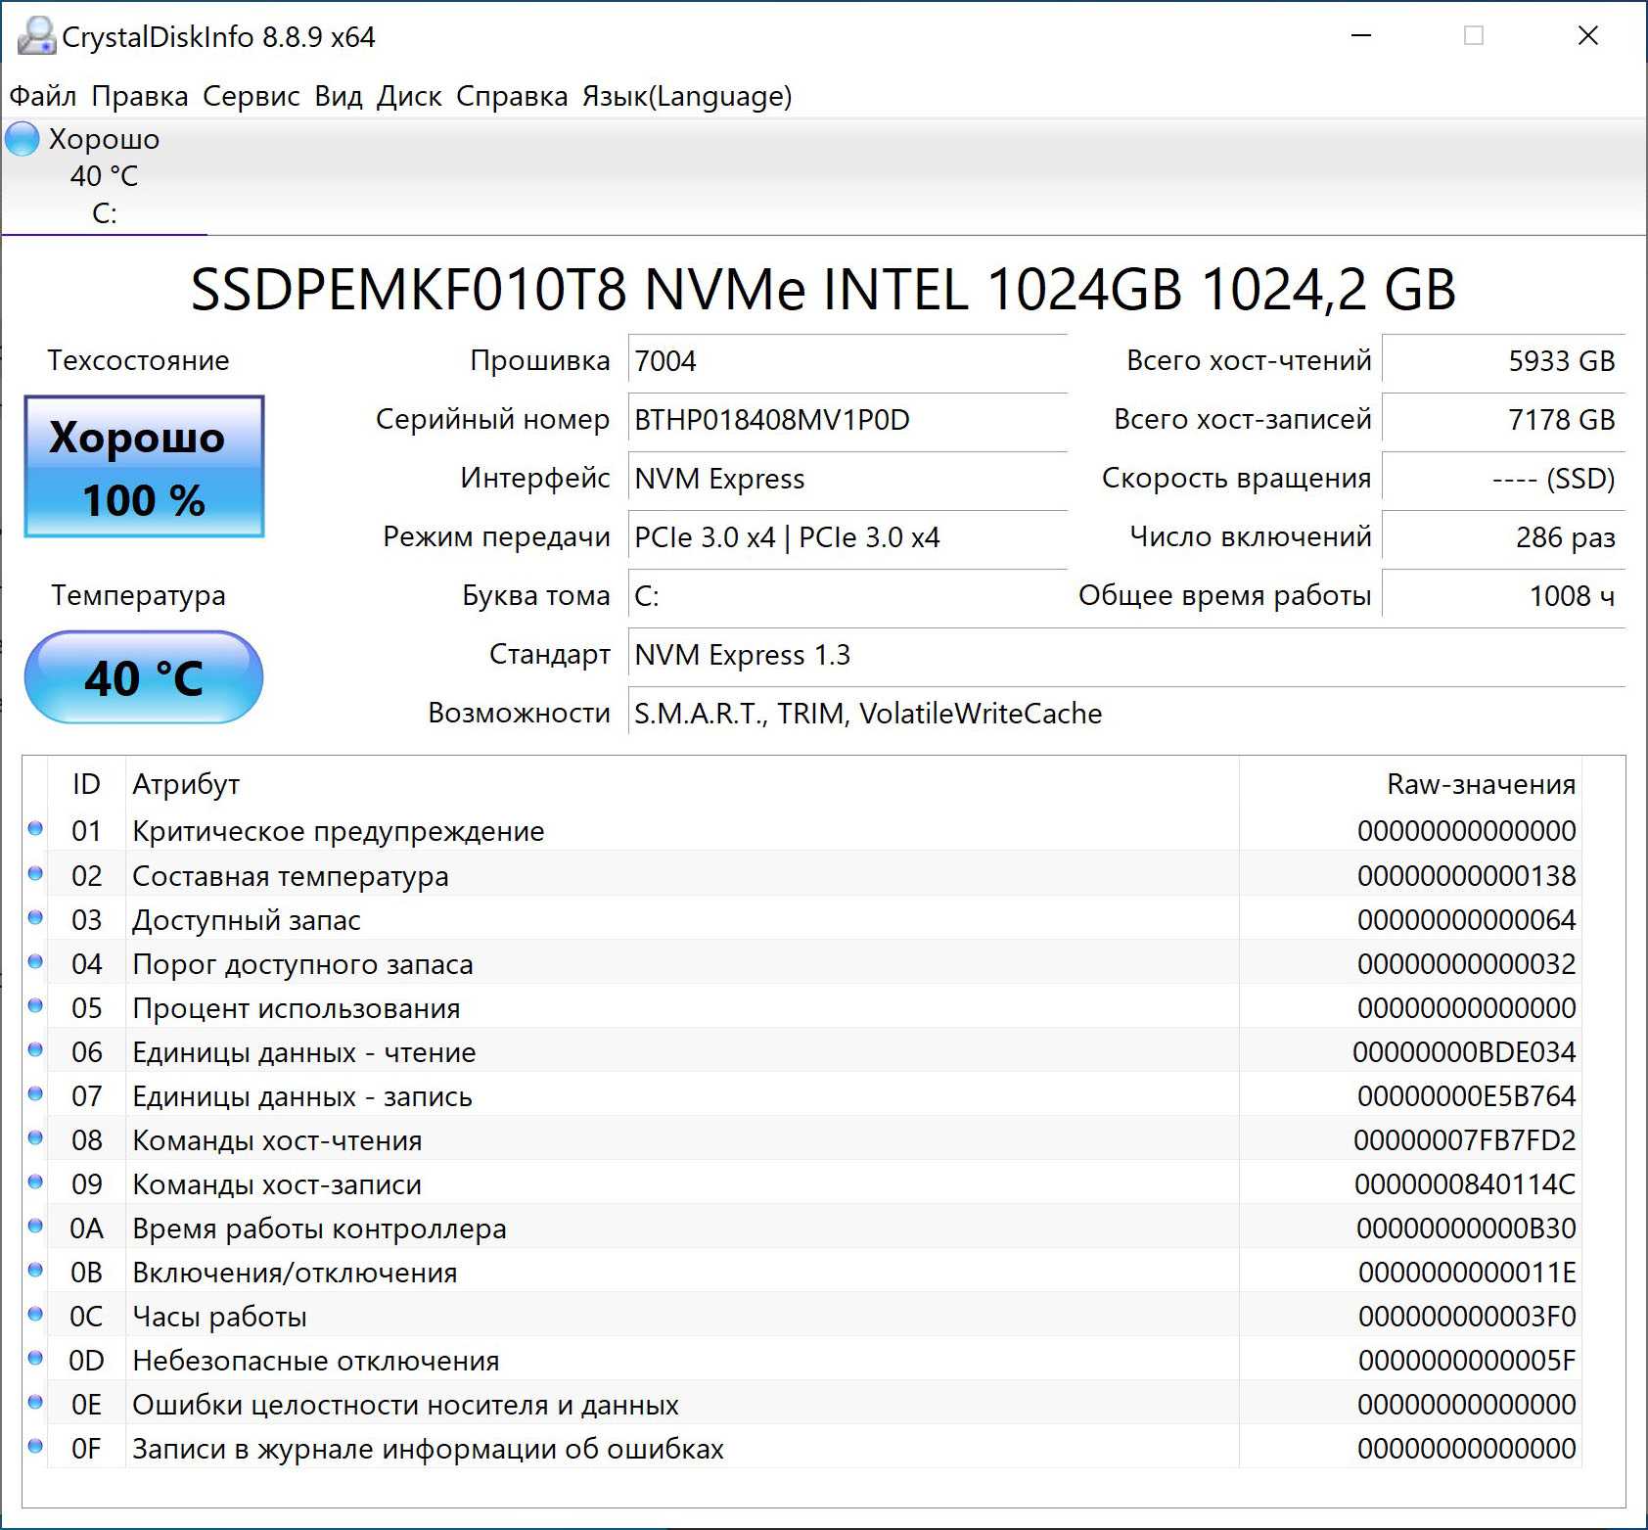Open the Справка menu
This screenshot has width=1648, height=1530.
pyautogui.click(x=512, y=96)
